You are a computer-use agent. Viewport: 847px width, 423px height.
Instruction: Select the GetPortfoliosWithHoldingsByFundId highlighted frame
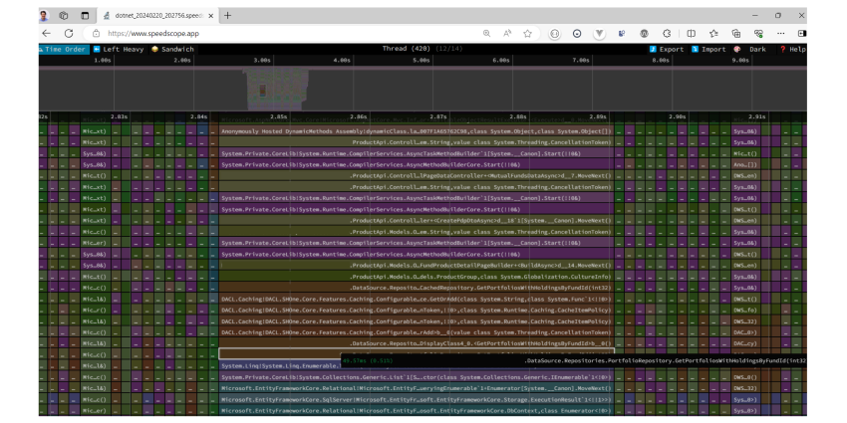(416, 354)
